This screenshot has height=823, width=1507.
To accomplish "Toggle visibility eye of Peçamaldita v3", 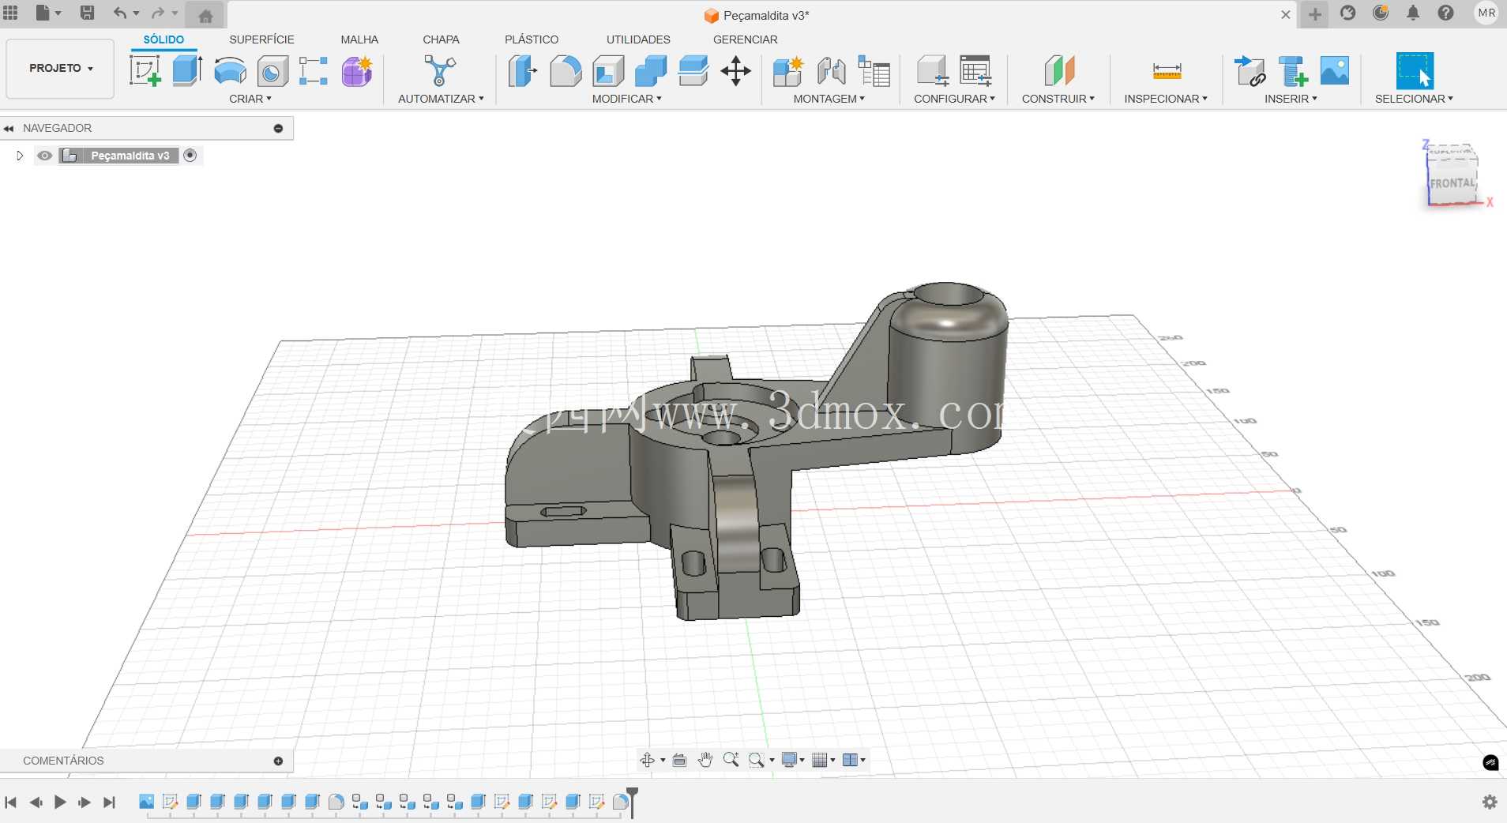I will click(45, 156).
